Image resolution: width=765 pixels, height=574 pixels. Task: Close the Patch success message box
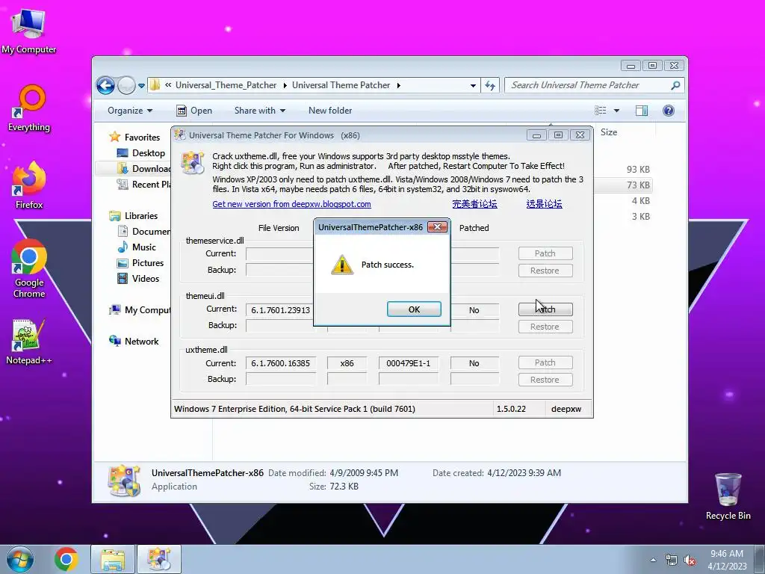pyautogui.click(x=437, y=227)
